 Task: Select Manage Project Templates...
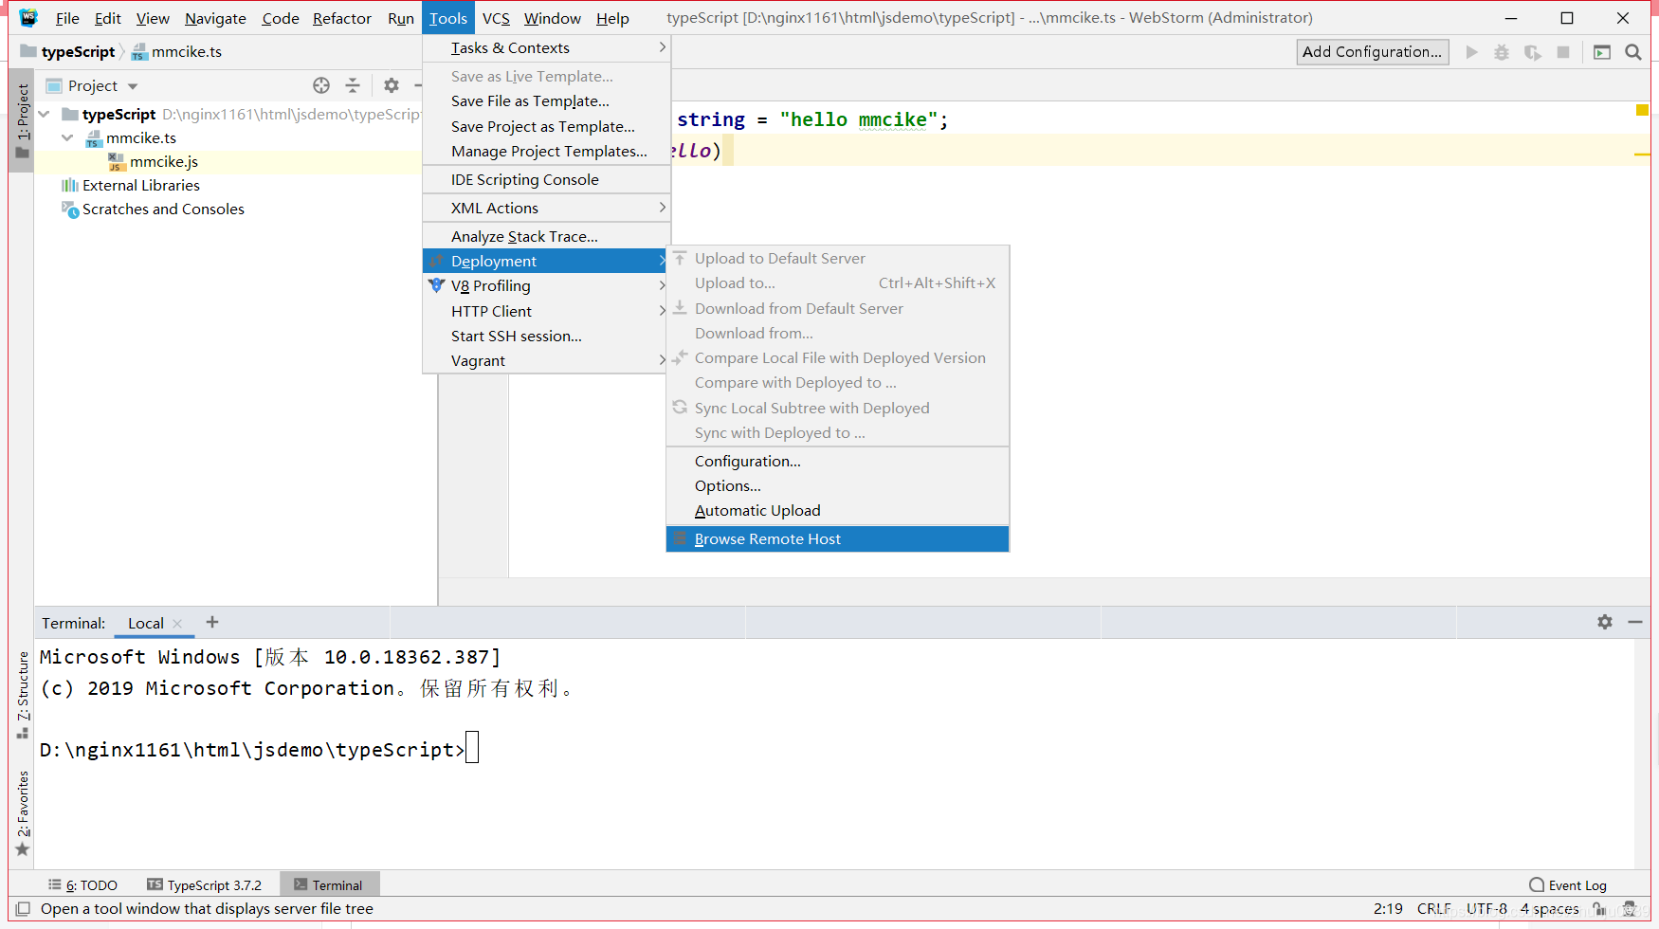[x=547, y=152]
